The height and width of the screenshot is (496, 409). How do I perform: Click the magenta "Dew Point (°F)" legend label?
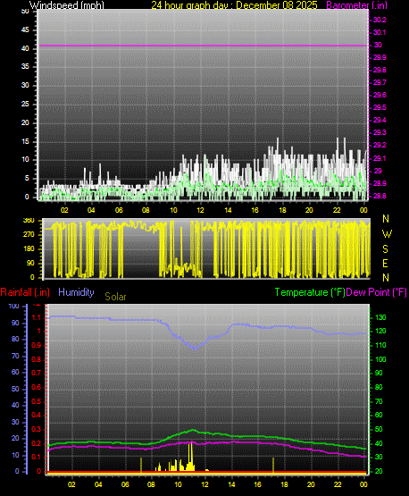tap(376, 292)
